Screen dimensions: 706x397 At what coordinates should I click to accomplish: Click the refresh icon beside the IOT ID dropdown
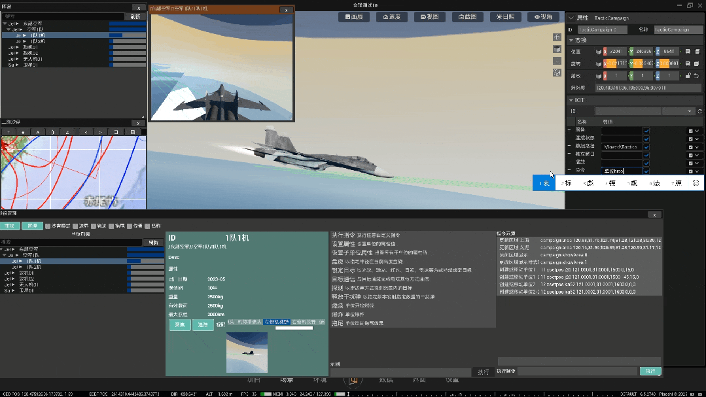pyautogui.click(x=699, y=111)
